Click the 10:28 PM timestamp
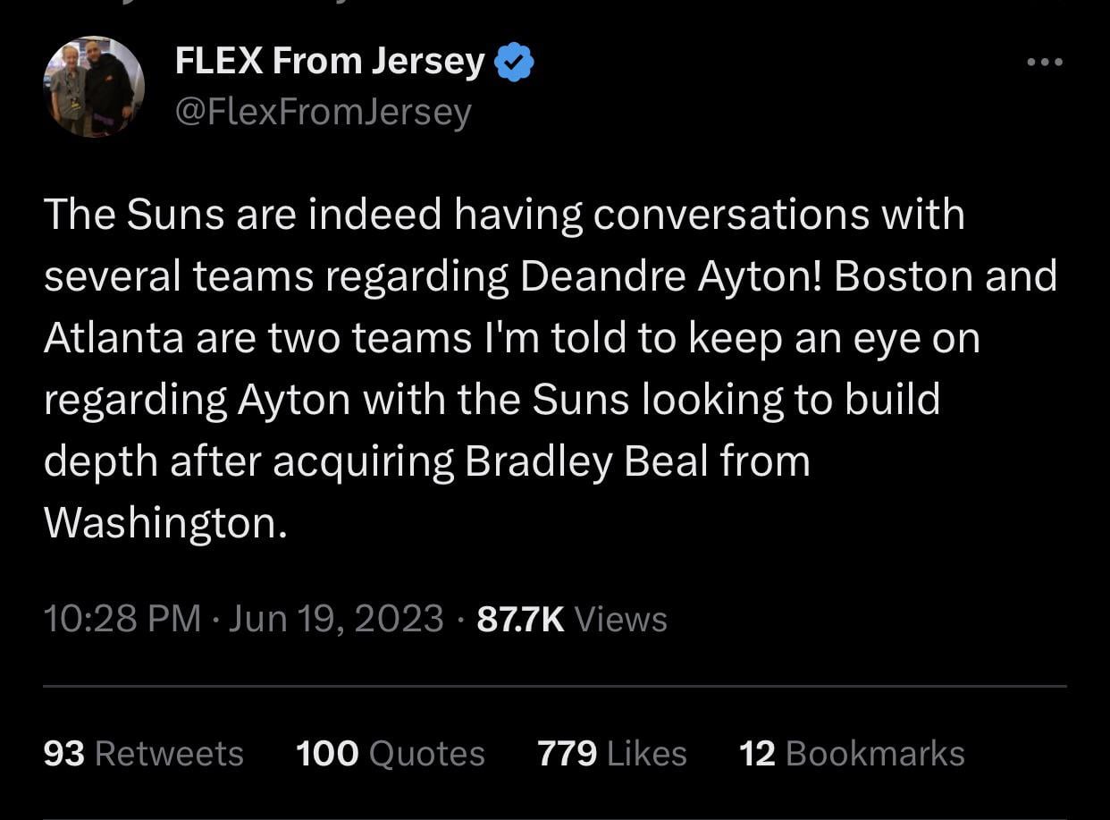Screen dimensions: 1110x820 coord(122,619)
